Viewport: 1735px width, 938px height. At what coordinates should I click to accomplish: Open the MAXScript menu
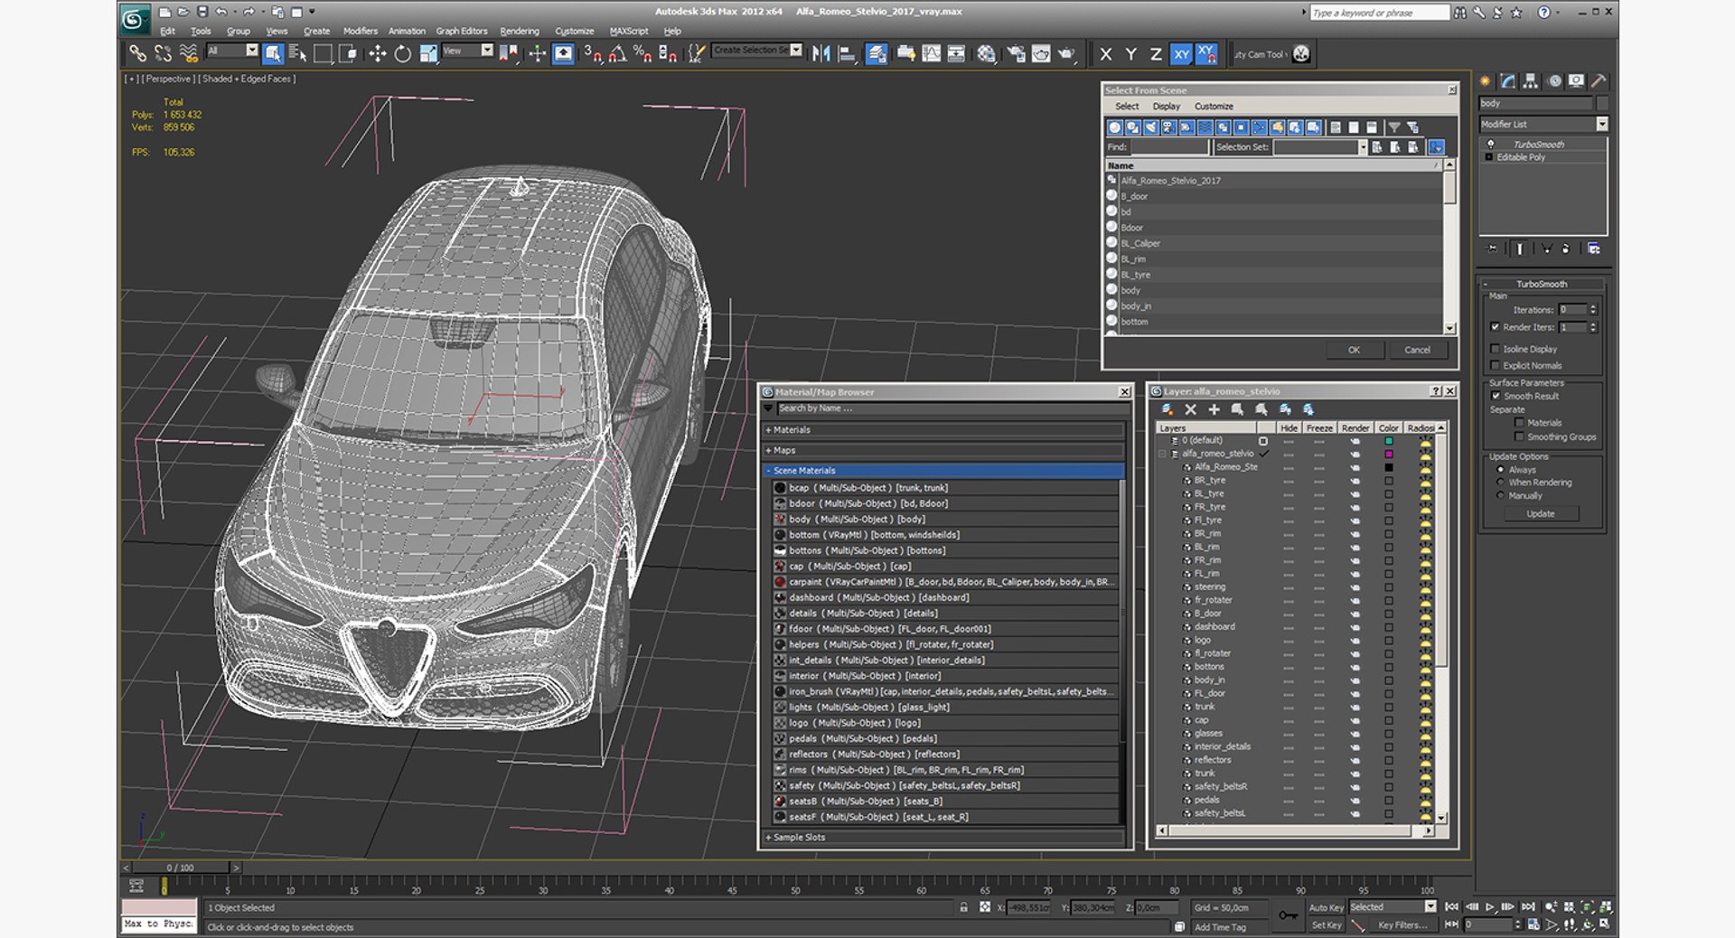pyautogui.click(x=629, y=31)
